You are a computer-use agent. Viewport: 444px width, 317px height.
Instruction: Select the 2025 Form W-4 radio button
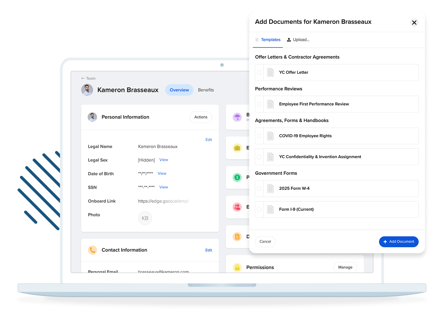[x=259, y=189]
